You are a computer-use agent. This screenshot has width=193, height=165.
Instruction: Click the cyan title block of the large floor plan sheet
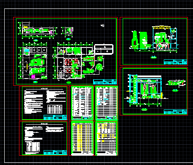click(x=105, y=82)
